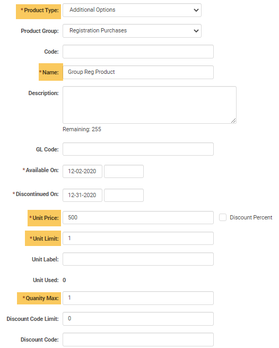Open the Product Type dropdown
The width and height of the screenshot is (279, 348).
coord(132,10)
